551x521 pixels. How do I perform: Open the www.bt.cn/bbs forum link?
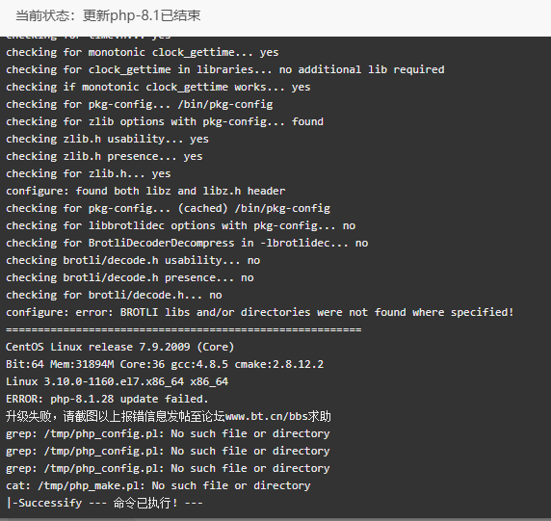(267, 416)
